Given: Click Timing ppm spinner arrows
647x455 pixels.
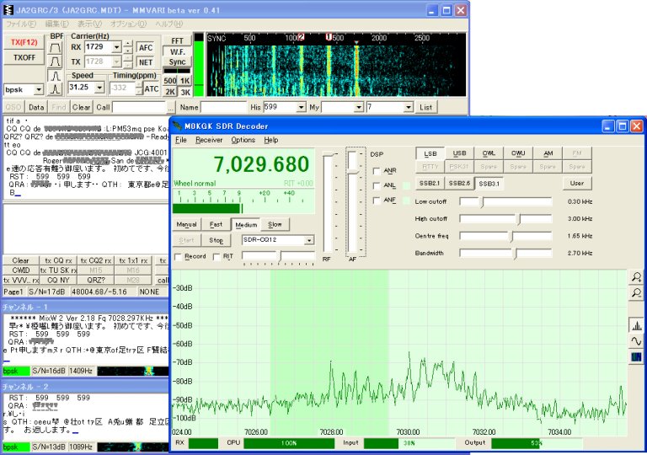Looking at the screenshot, I should [x=139, y=88].
